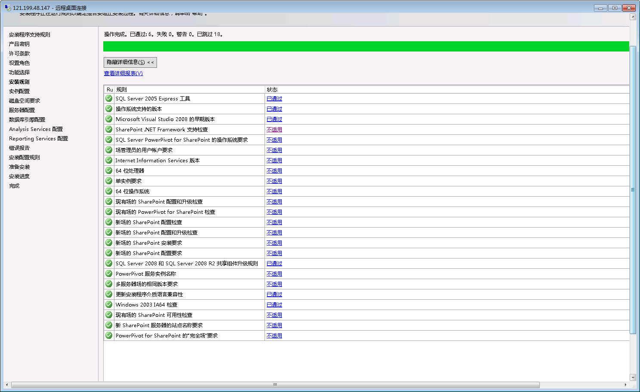Select the 许可条款 step in the sidebar
Image resolution: width=640 pixels, height=392 pixels.
tap(19, 54)
